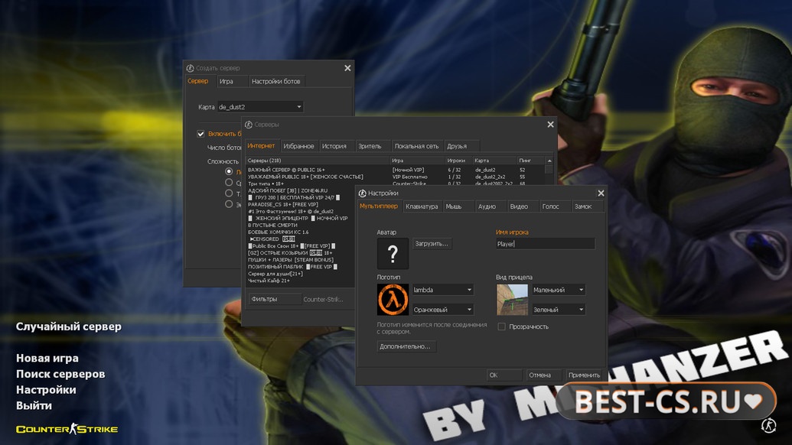
Task: Open the Фильтры button in Серверы
Action: (x=274, y=299)
